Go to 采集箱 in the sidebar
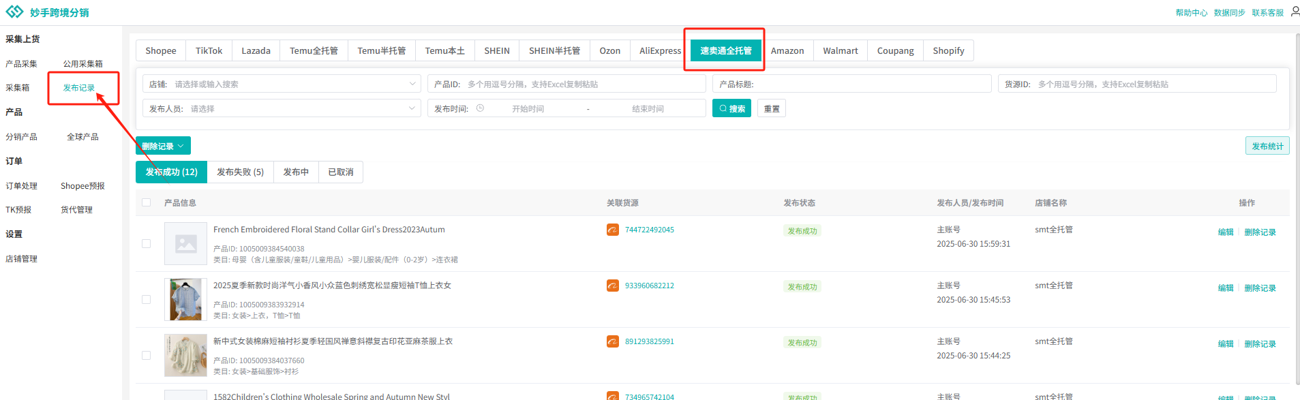Image resolution: width=1300 pixels, height=400 pixels. pos(18,87)
